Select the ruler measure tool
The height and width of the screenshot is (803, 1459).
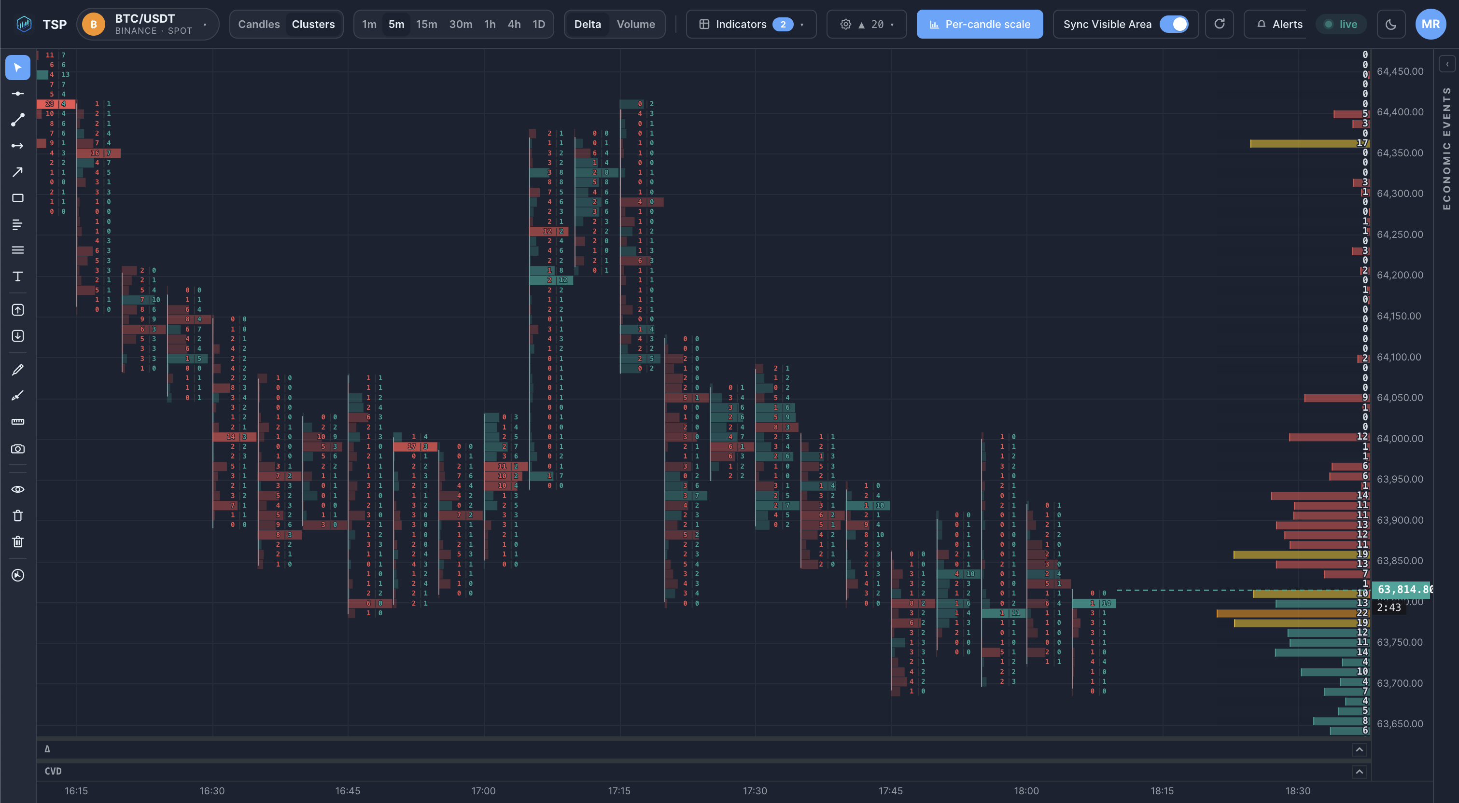[x=17, y=421]
